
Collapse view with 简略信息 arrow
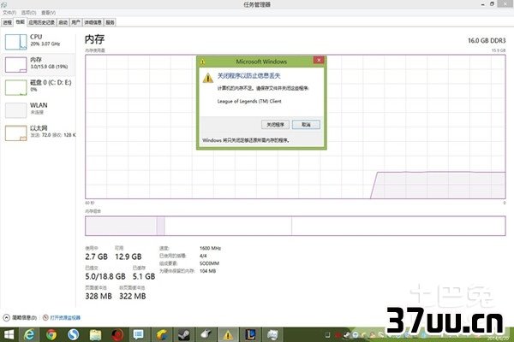tap(6, 317)
